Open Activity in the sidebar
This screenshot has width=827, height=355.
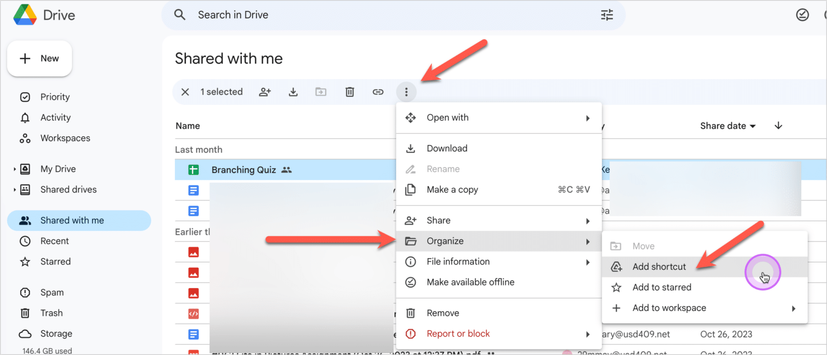pyautogui.click(x=55, y=117)
